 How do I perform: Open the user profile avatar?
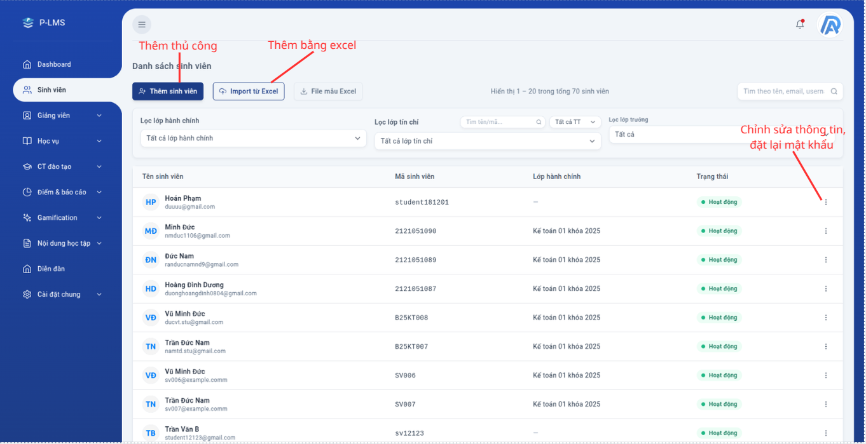click(830, 25)
